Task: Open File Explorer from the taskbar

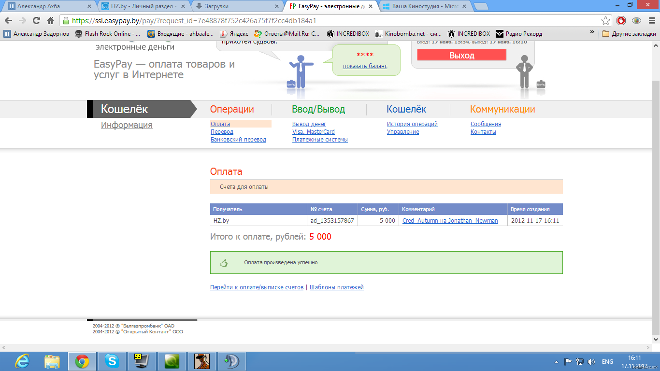Action: [x=52, y=361]
